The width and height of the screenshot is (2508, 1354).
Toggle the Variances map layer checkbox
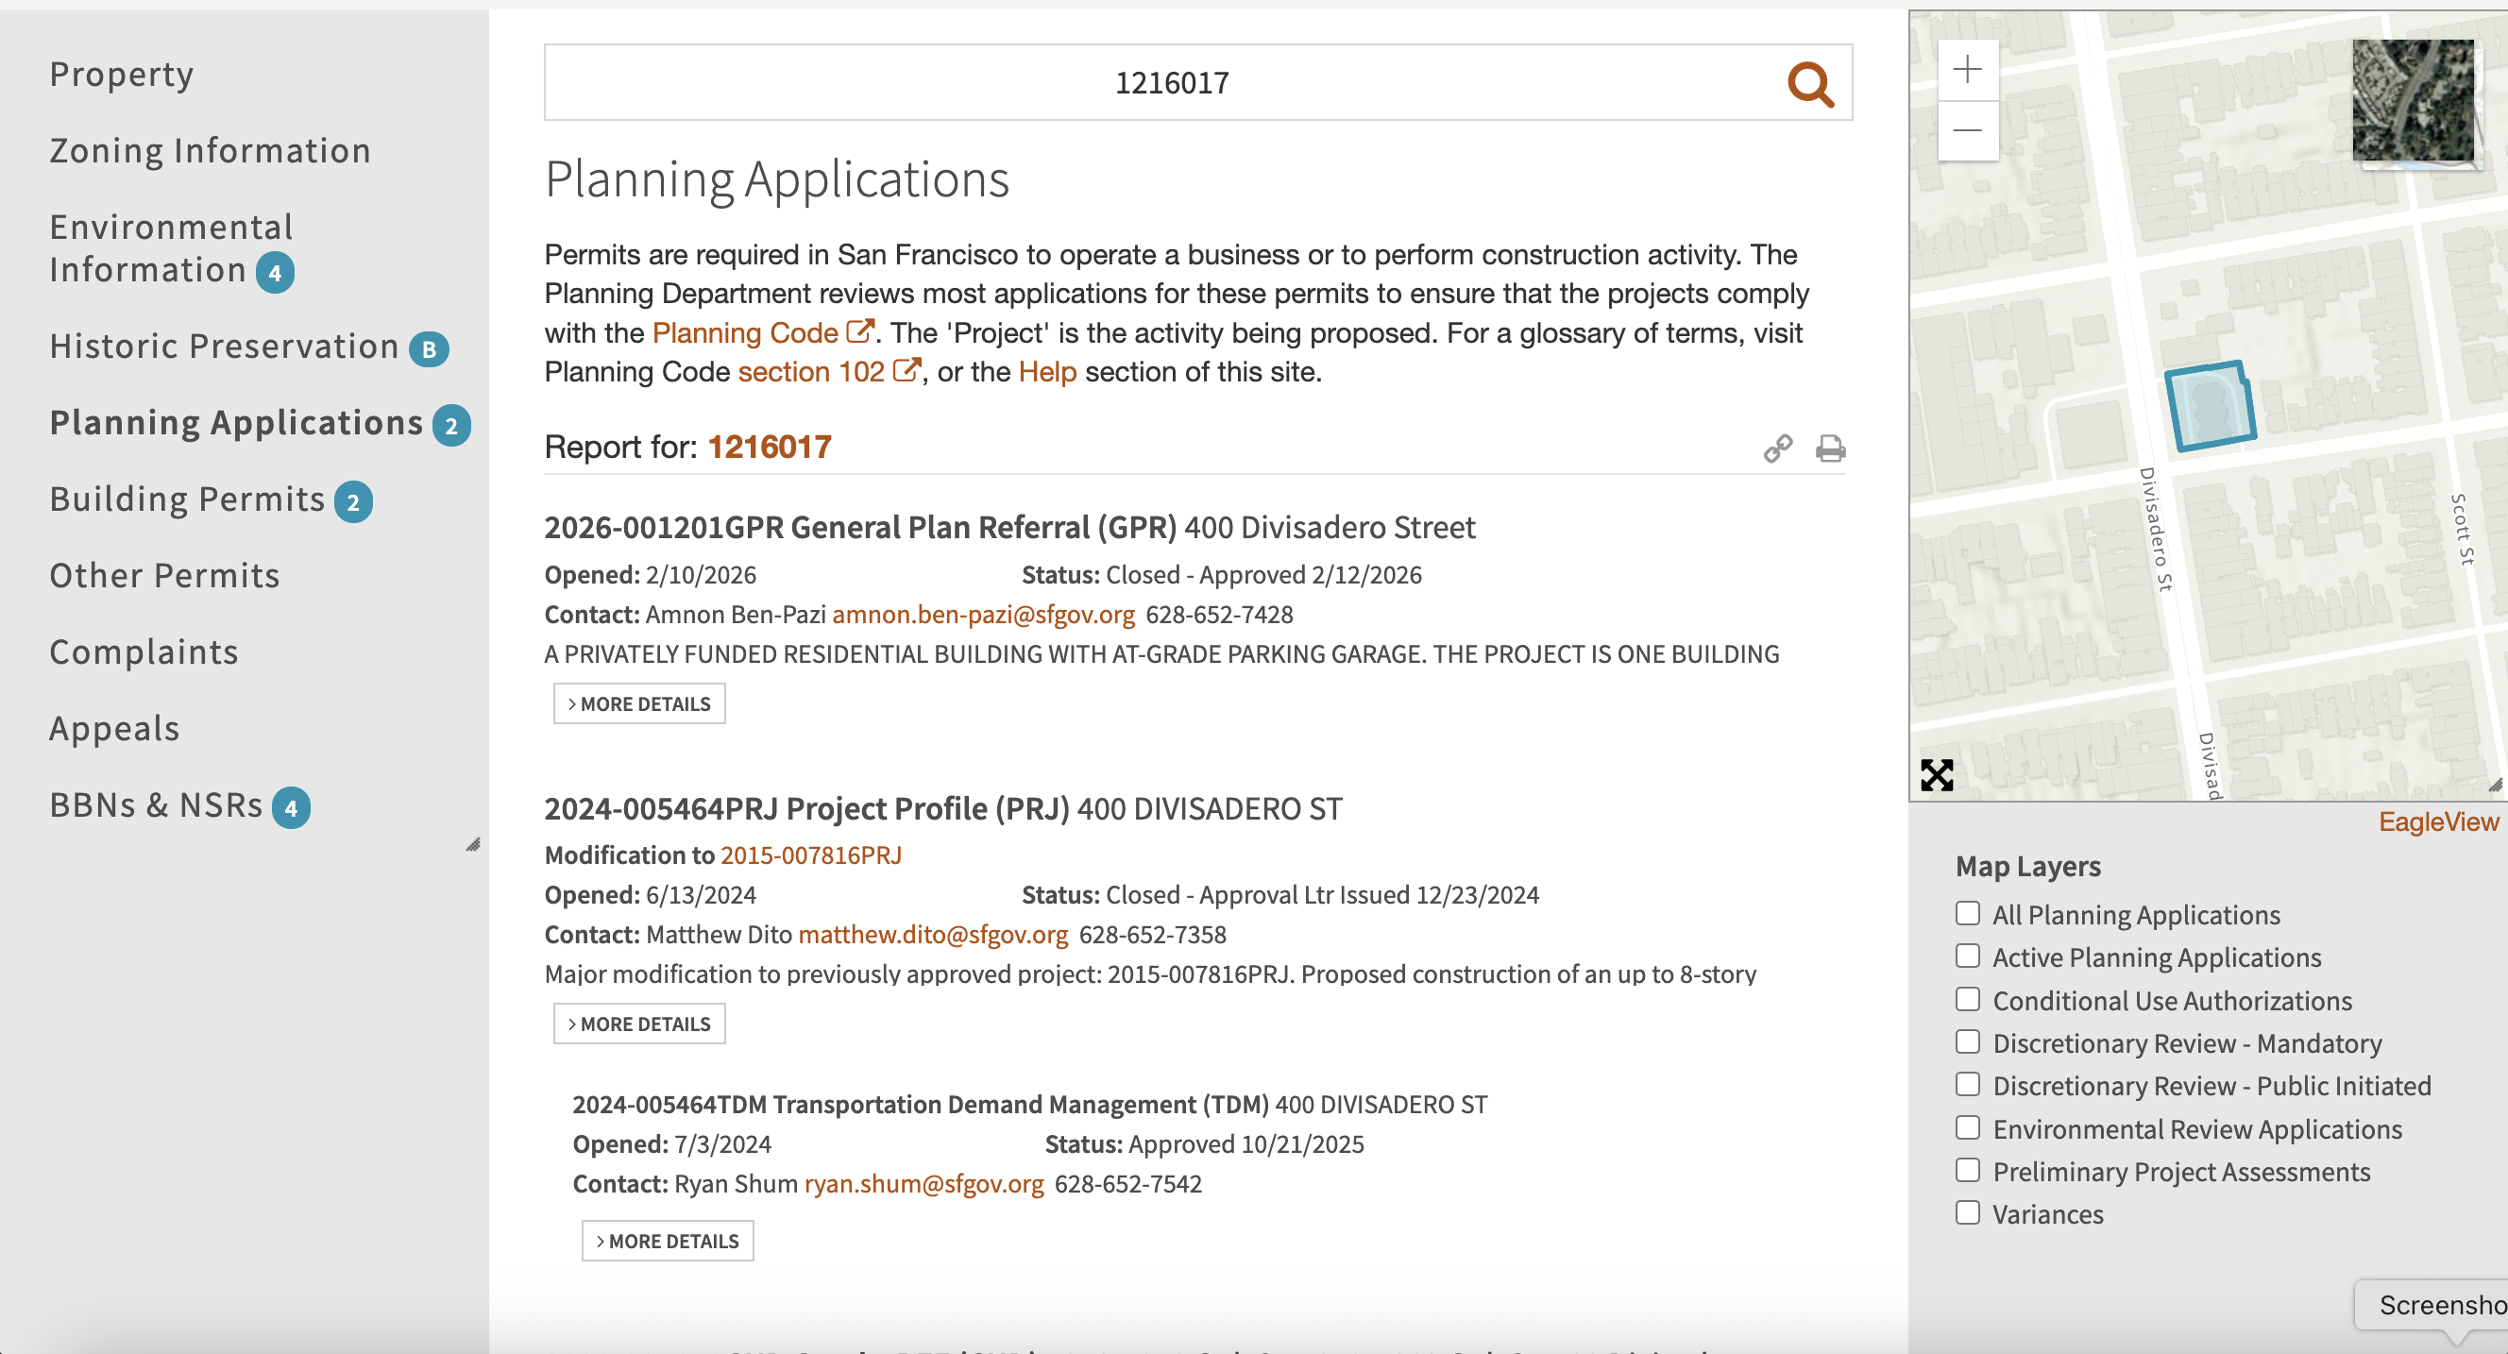pos(1967,1213)
